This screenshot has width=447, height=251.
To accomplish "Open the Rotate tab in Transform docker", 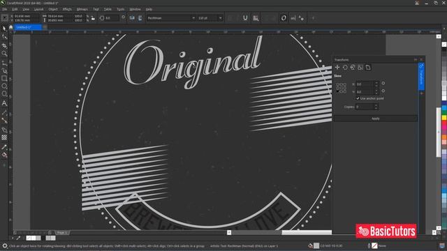I will click(x=345, y=68).
